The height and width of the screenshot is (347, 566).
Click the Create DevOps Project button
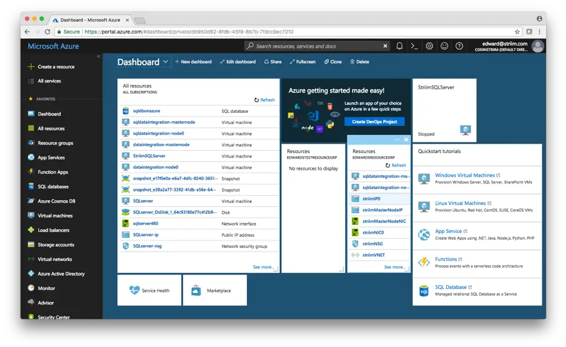point(374,122)
